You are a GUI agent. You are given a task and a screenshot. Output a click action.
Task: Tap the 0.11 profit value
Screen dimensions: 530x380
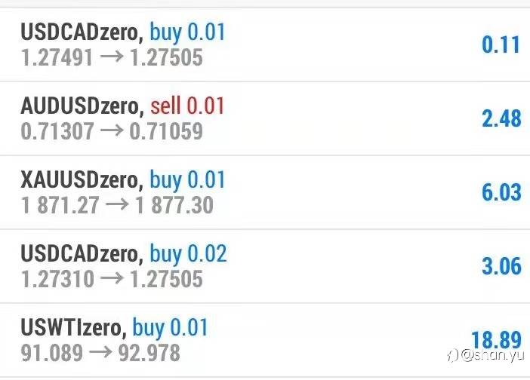click(x=501, y=44)
